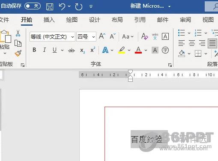Switch to the 插入 (Insert) tab
This screenshot has width=218, height=161.
(x=49, y=20)
